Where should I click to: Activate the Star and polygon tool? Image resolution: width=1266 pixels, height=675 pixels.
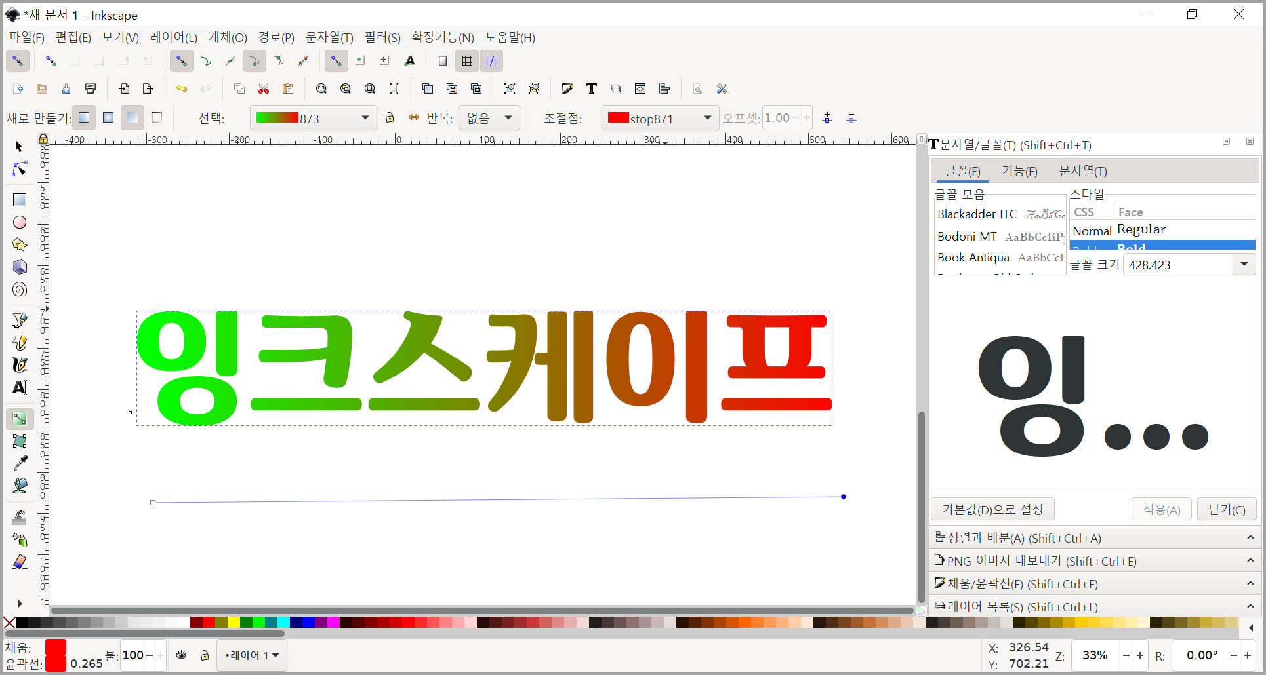point(20,245)
